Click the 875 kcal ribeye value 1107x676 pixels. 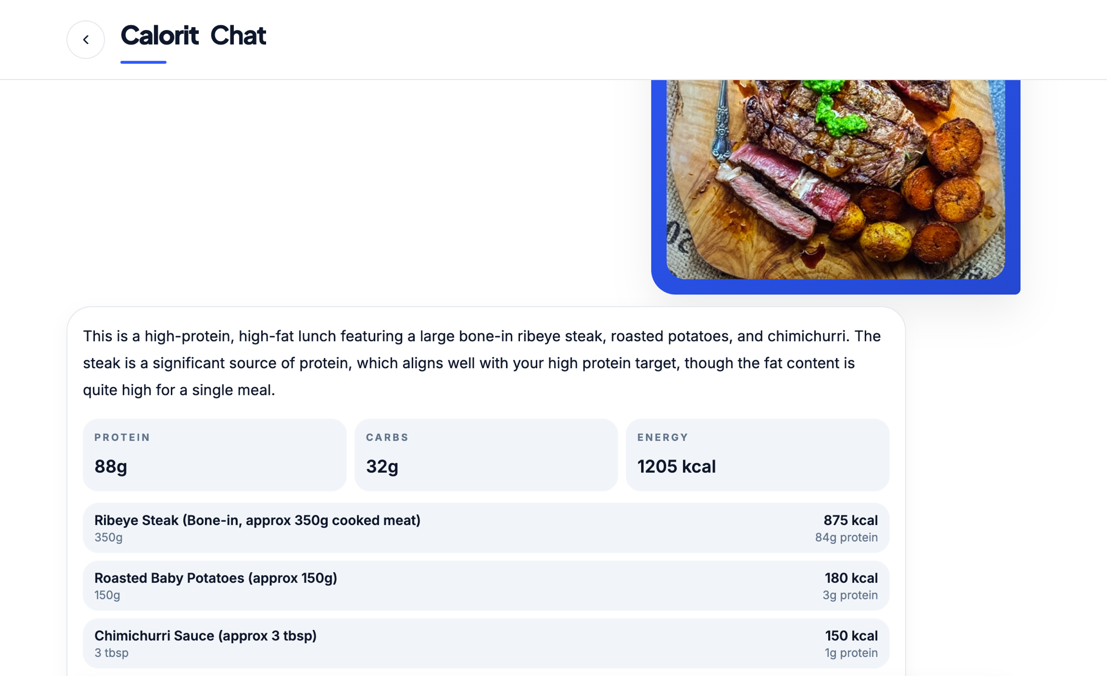click(x=850, y=520)
